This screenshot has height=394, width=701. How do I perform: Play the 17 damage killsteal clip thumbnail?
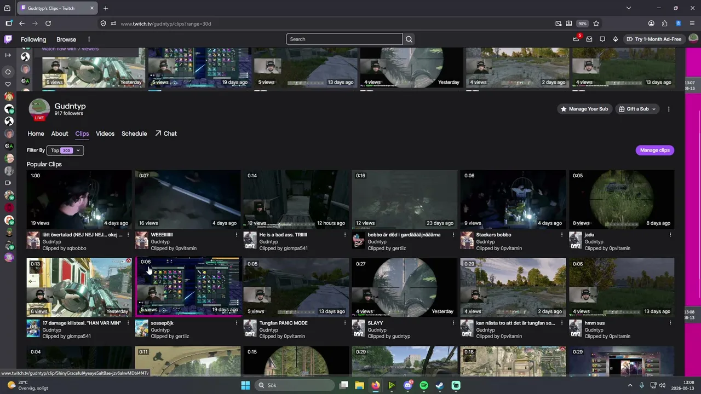pyautogui.click(x=79, y=287)
